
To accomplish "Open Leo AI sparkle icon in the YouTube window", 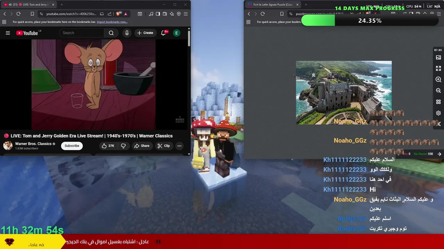I will 172,14.
